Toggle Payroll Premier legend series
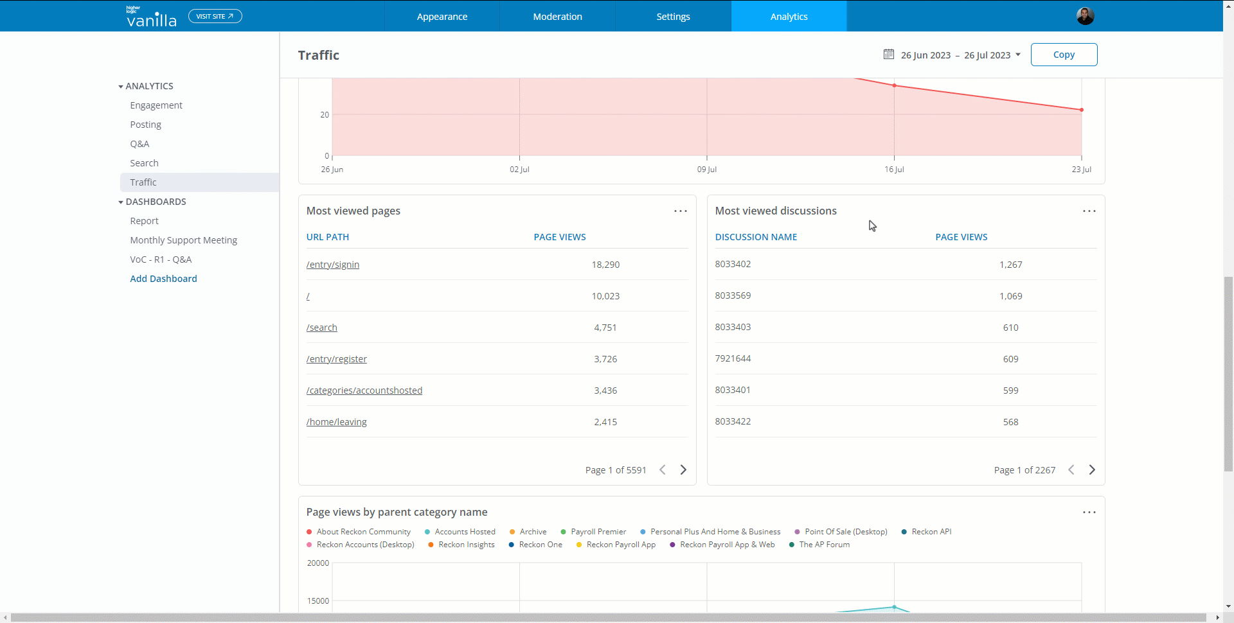1234x623 pixels. (593, 532)
